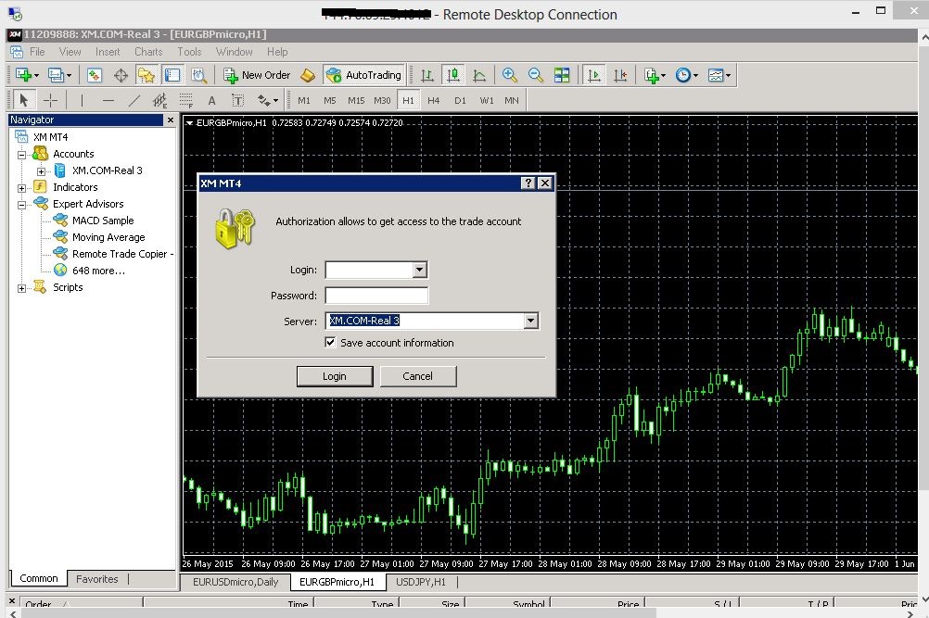Open the Profiles toolbar icon

pos(59,75)
